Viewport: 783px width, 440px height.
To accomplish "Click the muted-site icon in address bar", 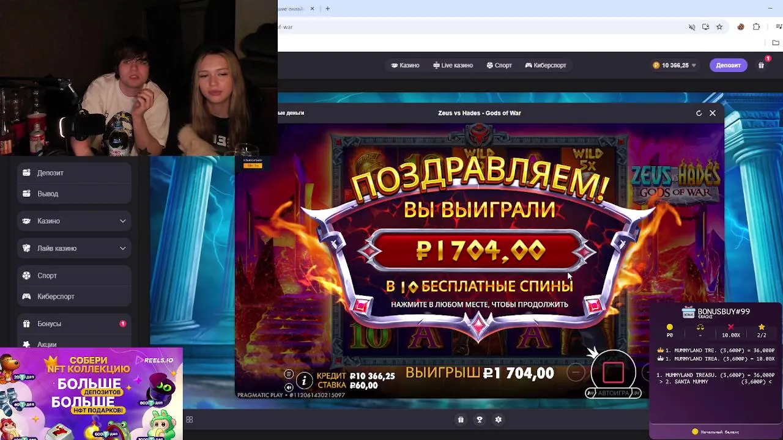I will click(x=692, y=27).
